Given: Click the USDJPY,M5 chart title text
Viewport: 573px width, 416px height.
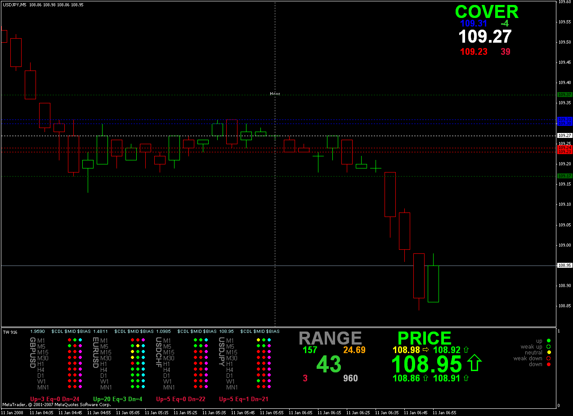Looking at the screenshot, I should tap(14, 4).
